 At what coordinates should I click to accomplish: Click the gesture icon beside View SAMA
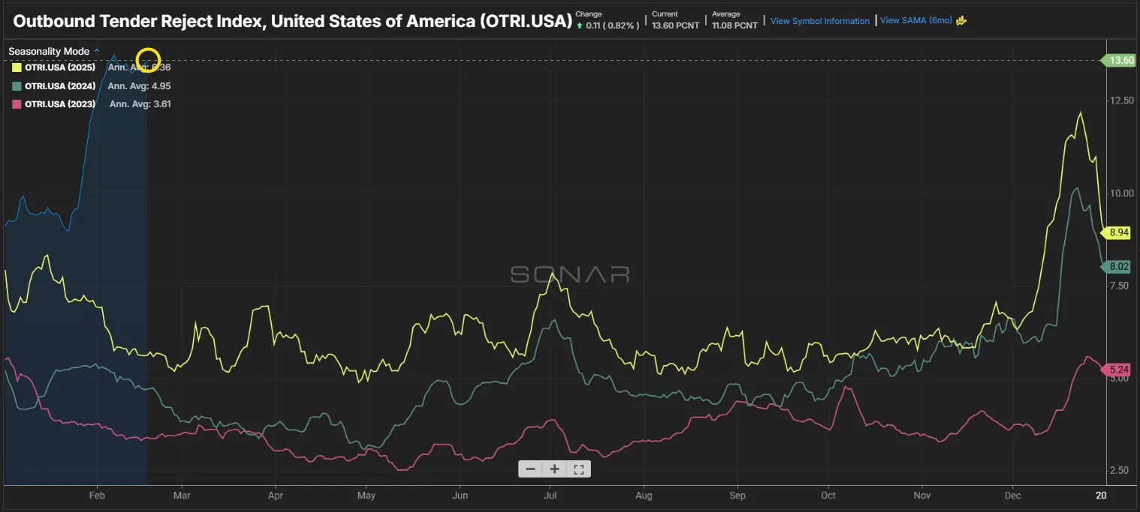[x=962, y=21]
